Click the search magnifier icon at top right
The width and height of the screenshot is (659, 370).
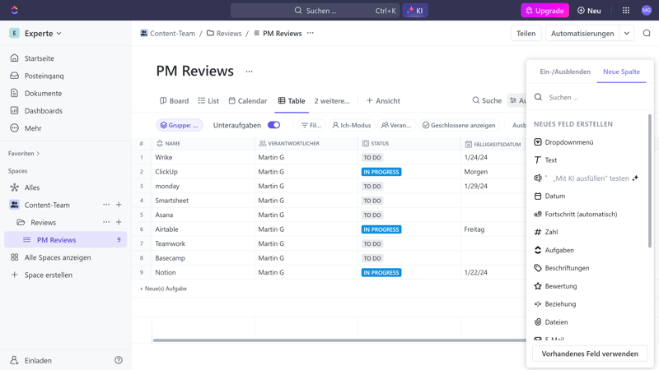(647, 34)
